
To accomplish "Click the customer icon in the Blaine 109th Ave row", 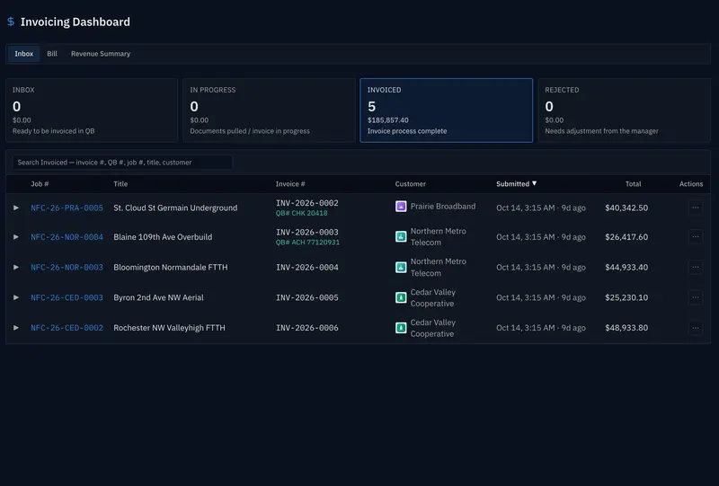I will point(401,236).
